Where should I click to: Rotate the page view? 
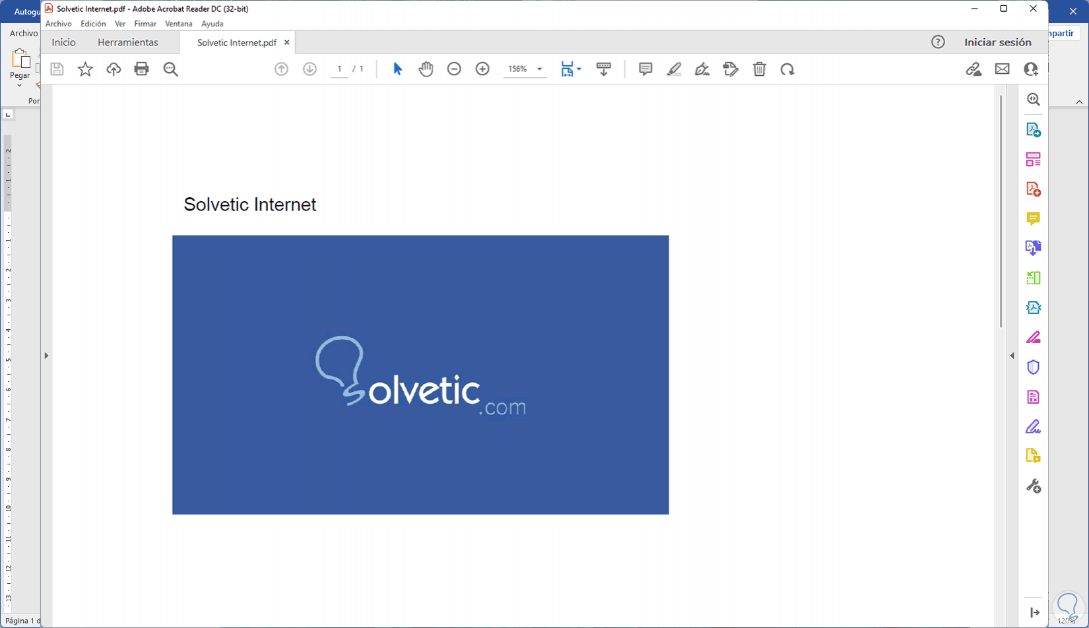point(787,69)
